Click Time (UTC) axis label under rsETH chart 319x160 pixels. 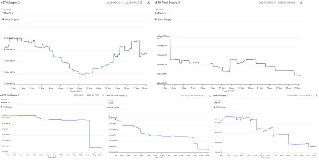pyautogui.click(x=229, y=91)
